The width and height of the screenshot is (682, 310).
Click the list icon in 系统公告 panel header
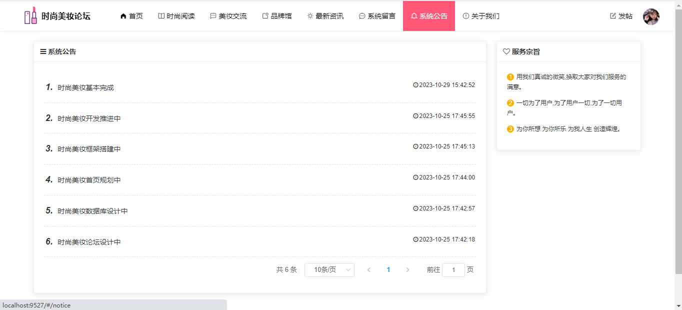point(43,51)
